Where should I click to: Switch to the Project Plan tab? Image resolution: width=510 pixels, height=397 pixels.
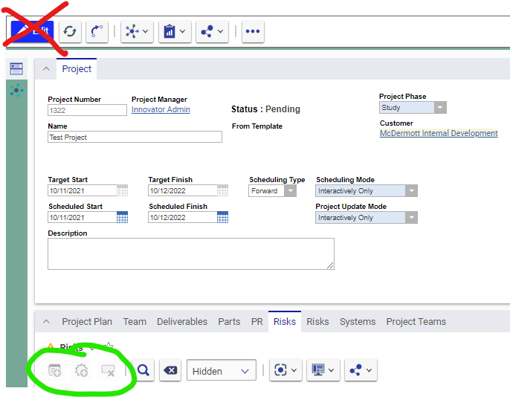point(87,322)
